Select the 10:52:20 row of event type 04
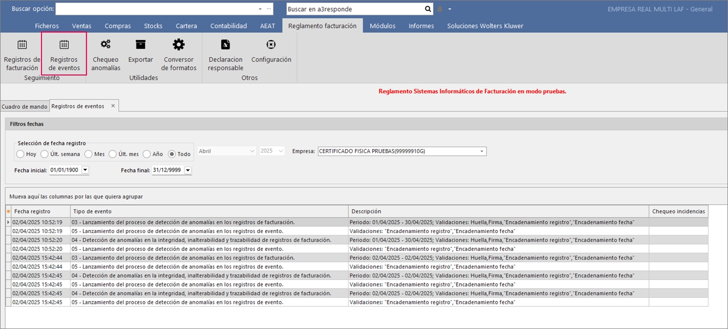 tap(357, 240)
